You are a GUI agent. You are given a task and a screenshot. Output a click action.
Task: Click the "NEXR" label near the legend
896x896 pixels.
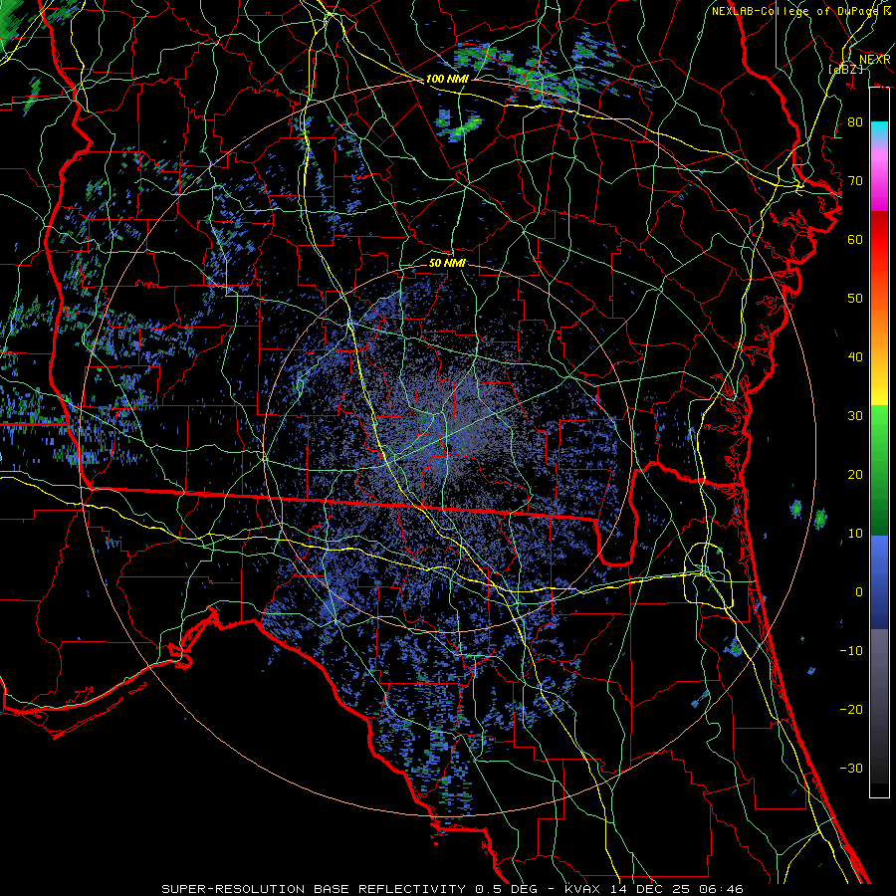tap(874, 60)
